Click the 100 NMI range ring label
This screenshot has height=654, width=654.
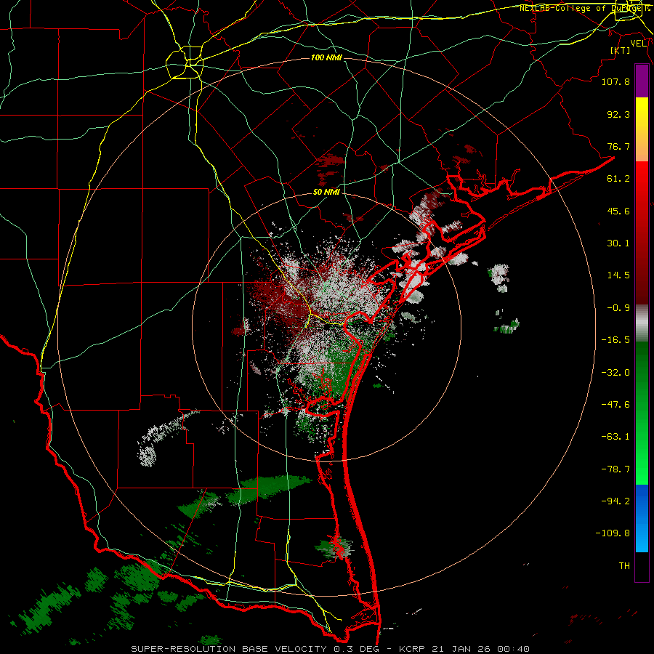coord(326,57)
